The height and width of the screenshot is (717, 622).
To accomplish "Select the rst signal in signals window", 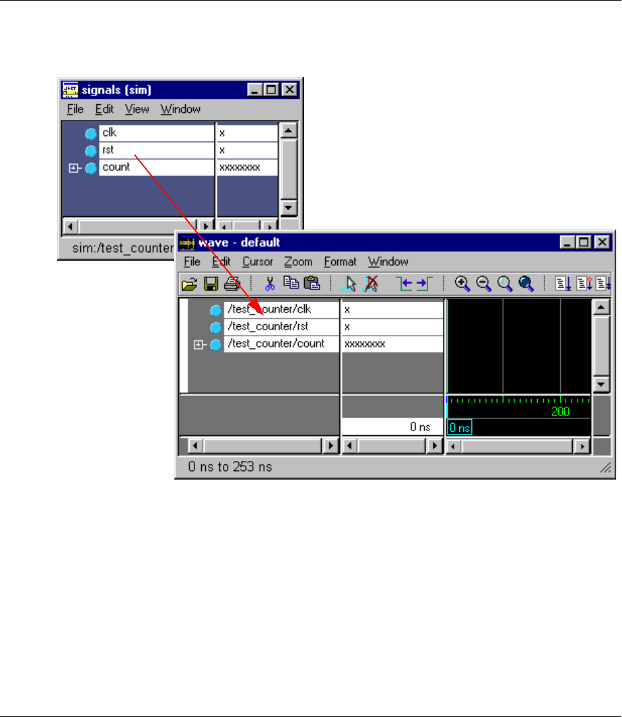I will pos(157,150).
